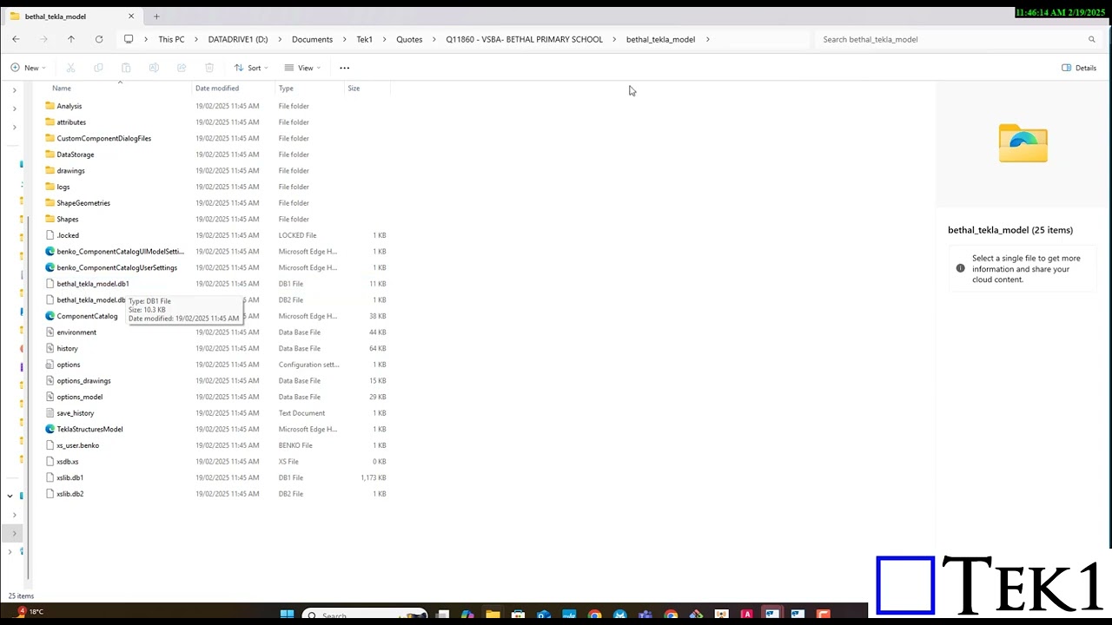Select the options_drawings file name

(x=83, y=381)
